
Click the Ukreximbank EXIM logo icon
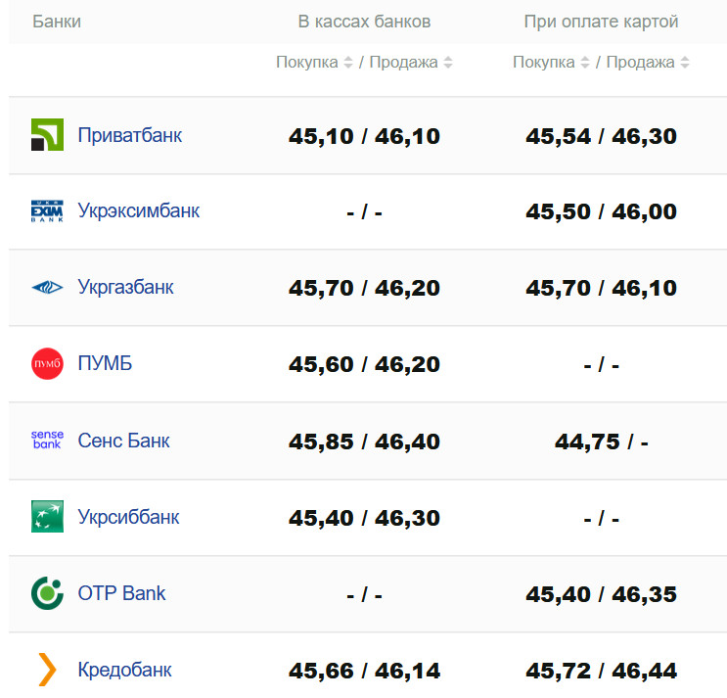coord(47,211)
